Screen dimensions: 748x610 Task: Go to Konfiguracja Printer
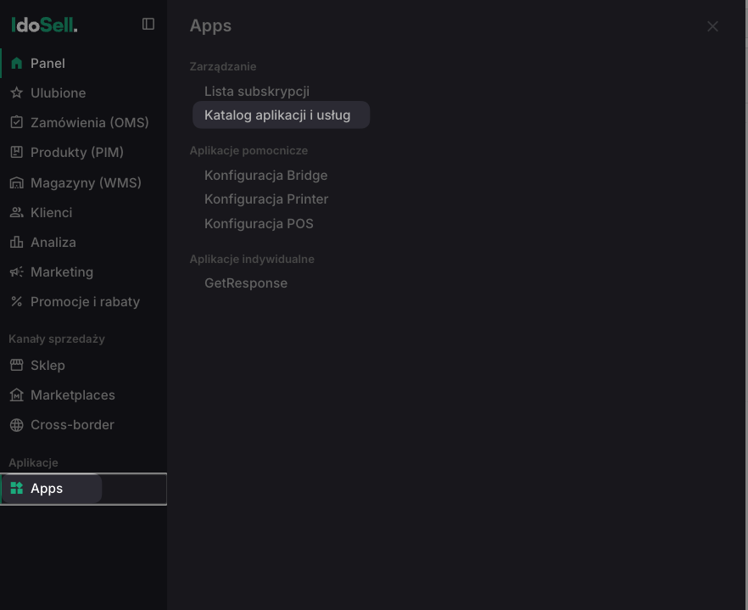(266, 199)
